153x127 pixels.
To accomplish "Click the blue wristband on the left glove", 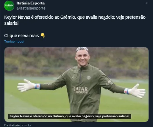I will click(x=37, y=86).
